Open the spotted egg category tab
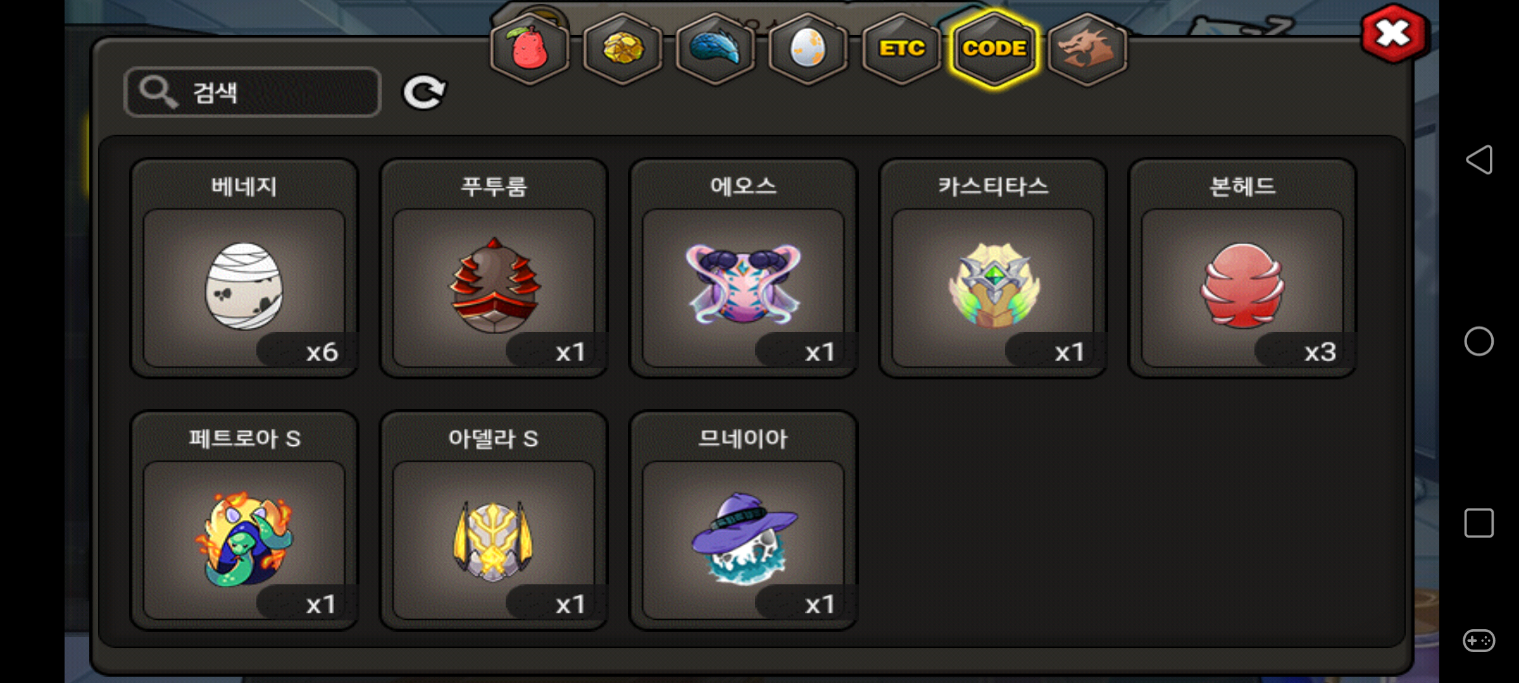The width and height of the screenshot is (1519, 683). (x=808, y=49)
